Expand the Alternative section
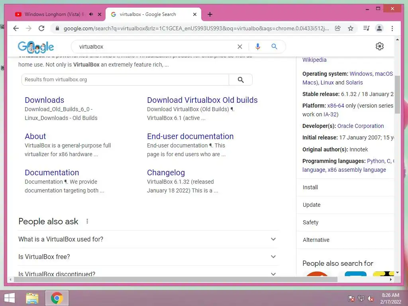 pyautogui.click(x=345, y=239)
